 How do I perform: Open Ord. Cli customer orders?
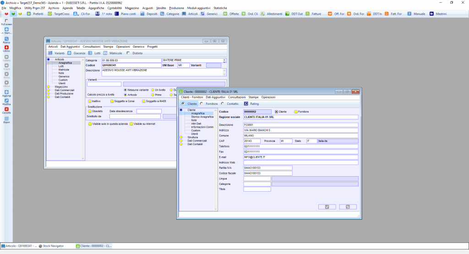pyautogui.click(x=250, y=14)
